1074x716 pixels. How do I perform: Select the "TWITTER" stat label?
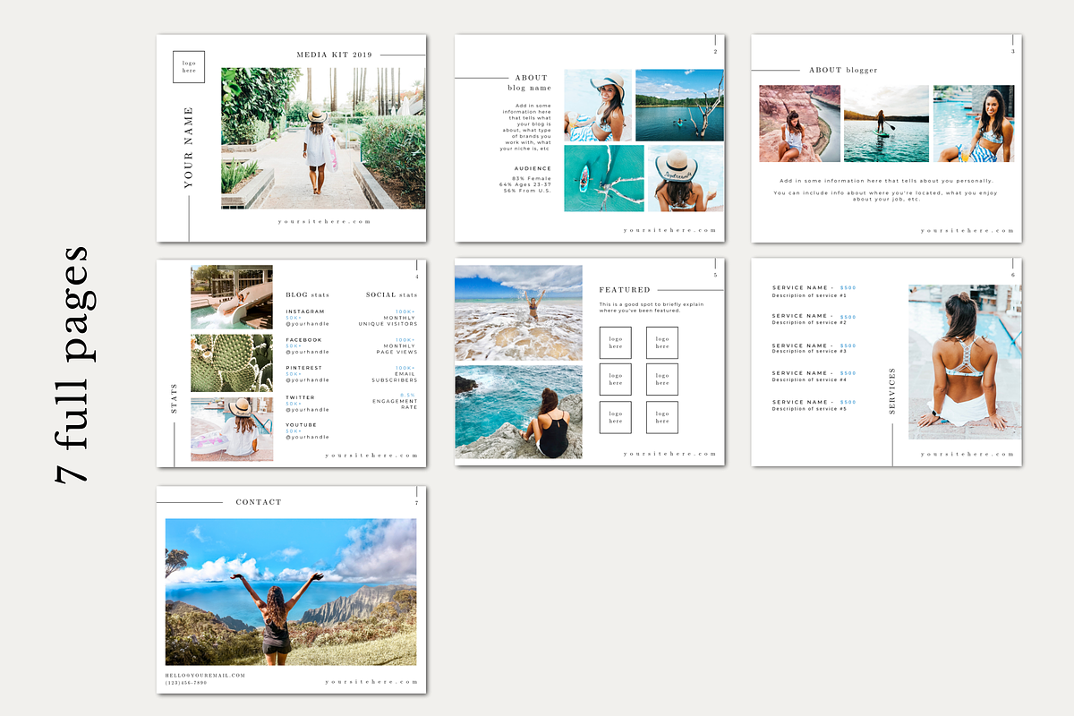(300, 397)
